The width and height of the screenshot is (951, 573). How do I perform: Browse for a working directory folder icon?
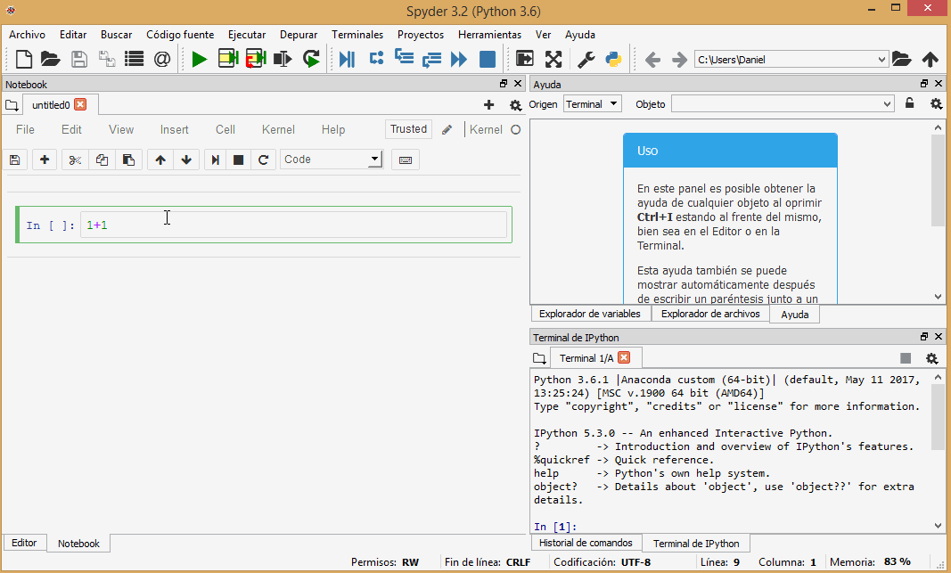(902, 59)
